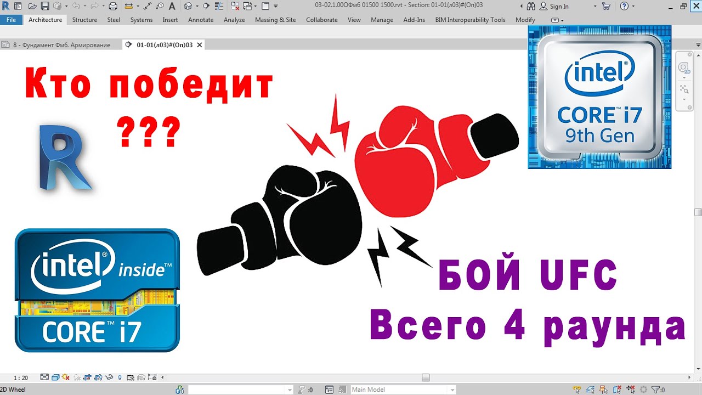
Task: Toggle Sun Path off icon
Action: pos(66,377)
